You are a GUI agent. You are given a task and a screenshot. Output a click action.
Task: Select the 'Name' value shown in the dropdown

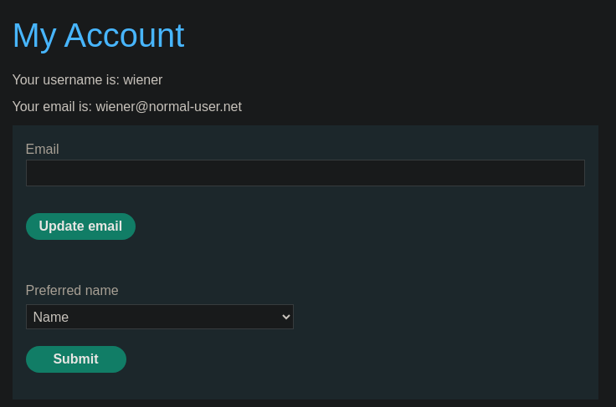[x=51, y=317]
